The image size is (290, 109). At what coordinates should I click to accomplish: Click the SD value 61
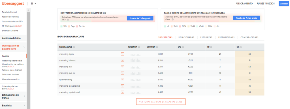coord(250,73)
